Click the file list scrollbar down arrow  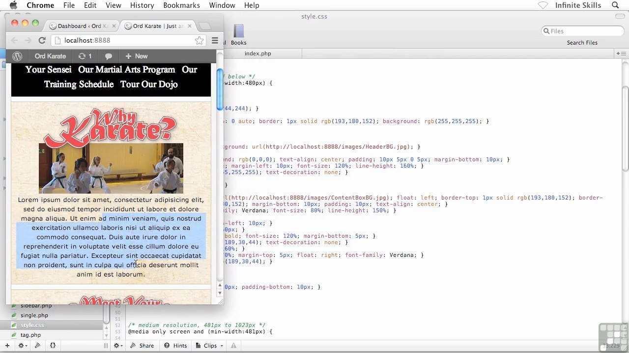[x=106, y=336]
